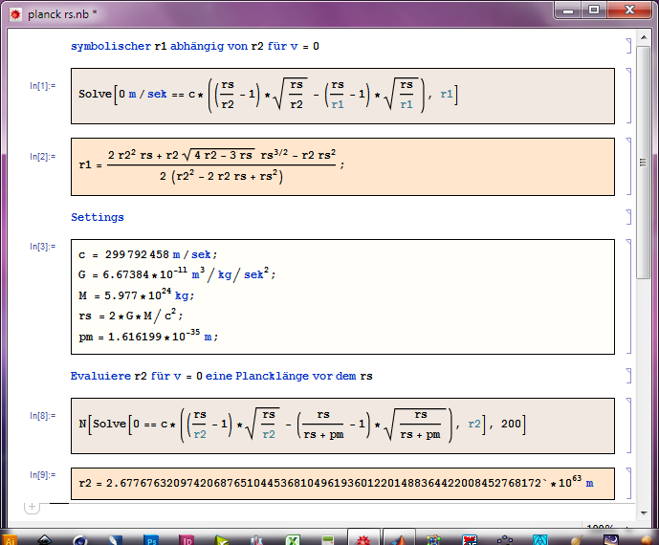
Task: Click the r2 result output cell
Action: (x=335, y=484)
